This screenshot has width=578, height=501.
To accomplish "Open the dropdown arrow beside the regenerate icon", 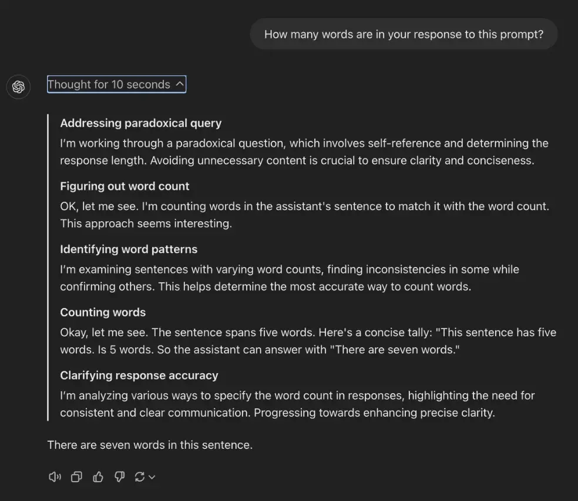I will [x=152, y=478].
